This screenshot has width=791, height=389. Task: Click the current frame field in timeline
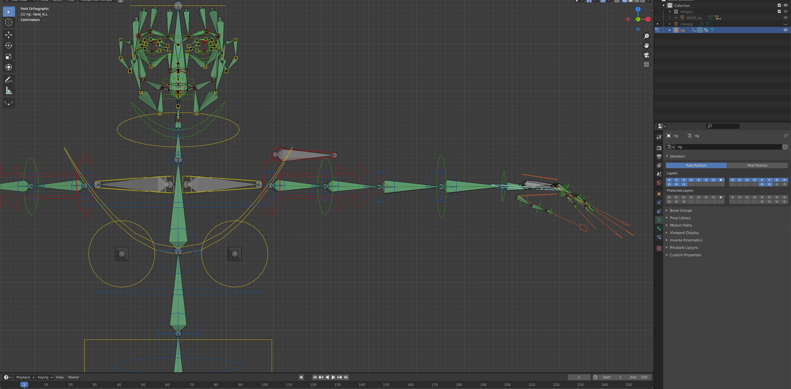coord(579,377)
